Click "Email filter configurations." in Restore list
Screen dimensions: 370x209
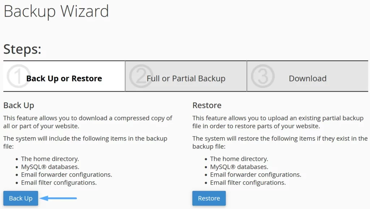coord(248,182)
